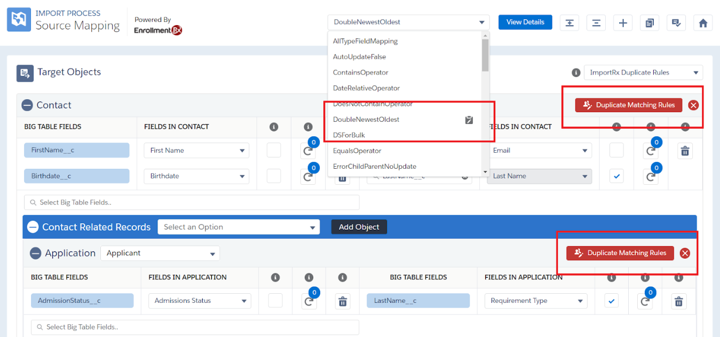The image size is (720, 337).
Task: Choose EqualsOperator in the dropdown list
Action: pyautogui.click(x=357, y=151)
